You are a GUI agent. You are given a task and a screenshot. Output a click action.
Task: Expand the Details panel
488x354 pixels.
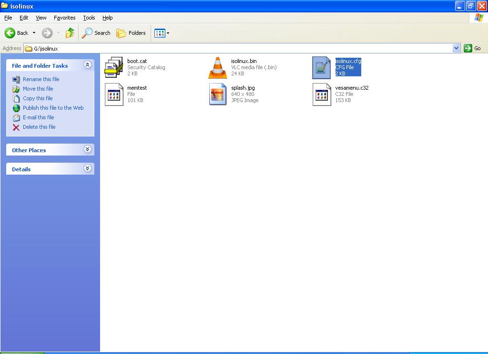point(87,168)
